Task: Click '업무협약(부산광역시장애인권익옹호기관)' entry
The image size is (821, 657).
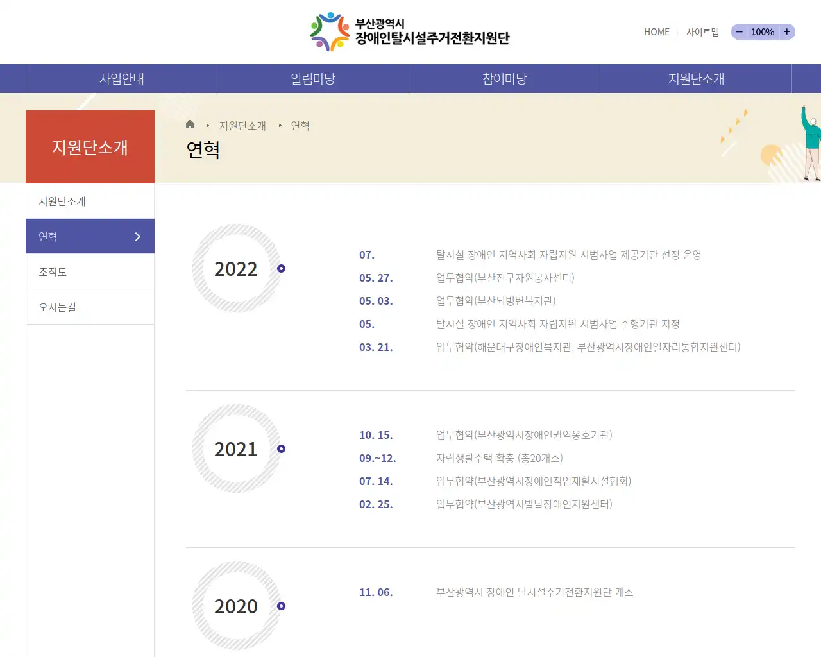Action: [524, 435]
